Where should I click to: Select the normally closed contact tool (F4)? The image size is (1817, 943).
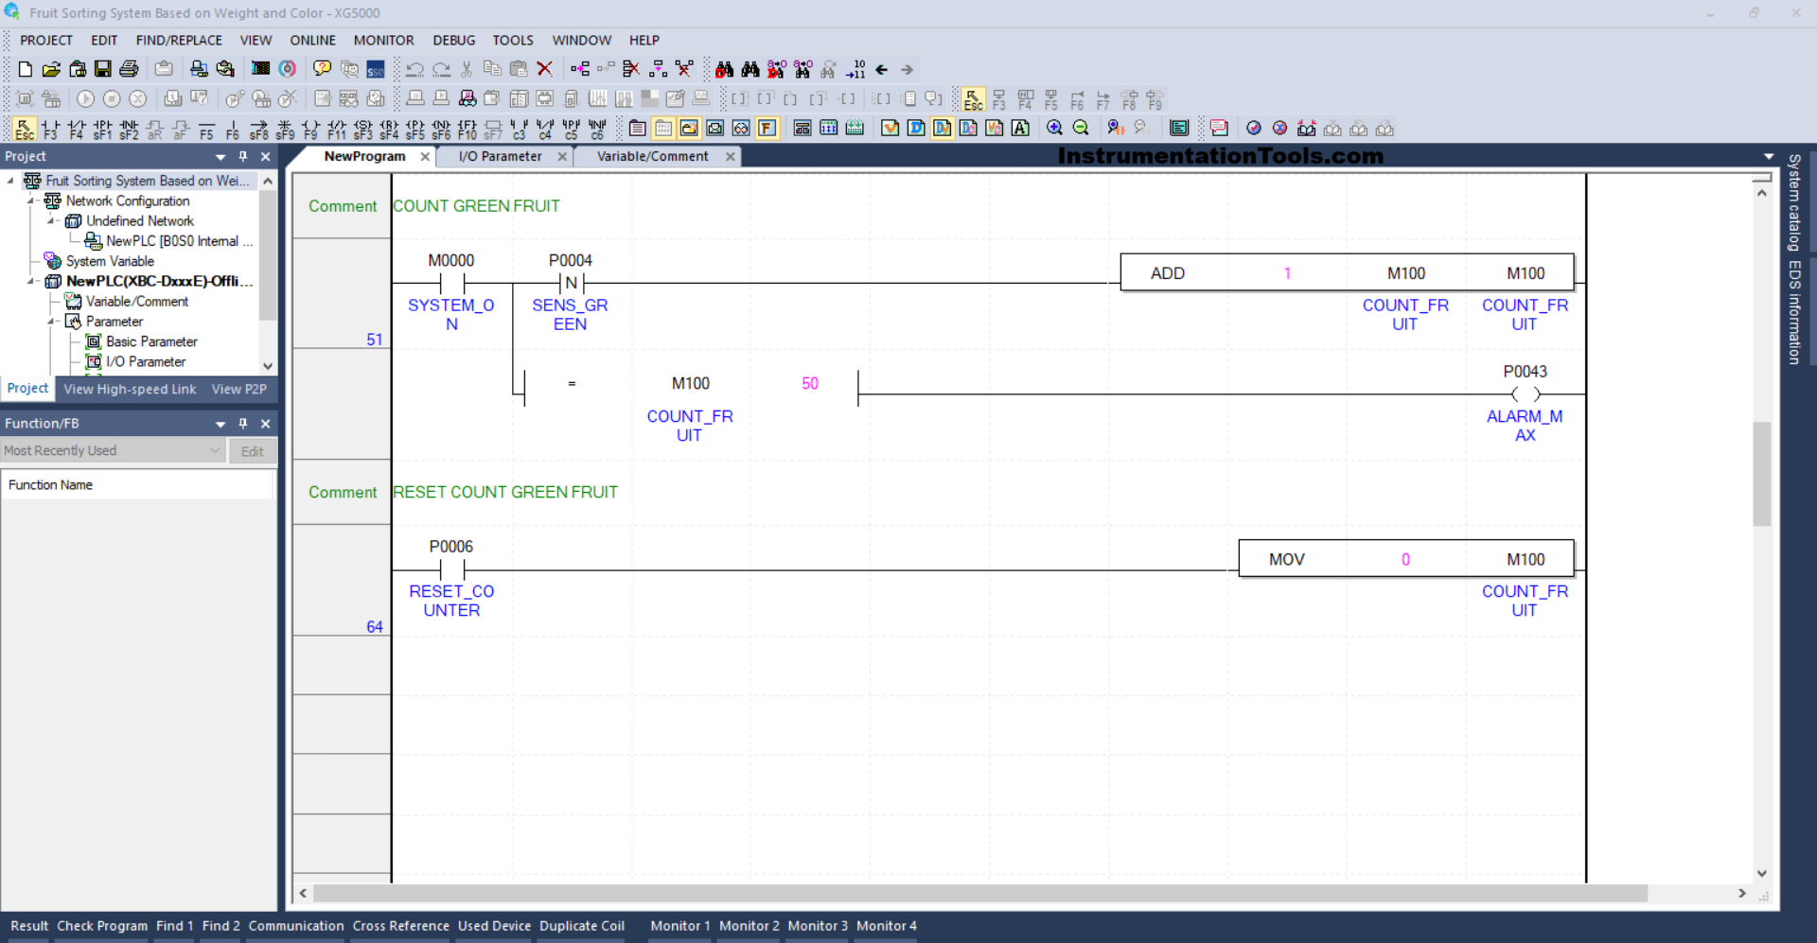[76, 130]
